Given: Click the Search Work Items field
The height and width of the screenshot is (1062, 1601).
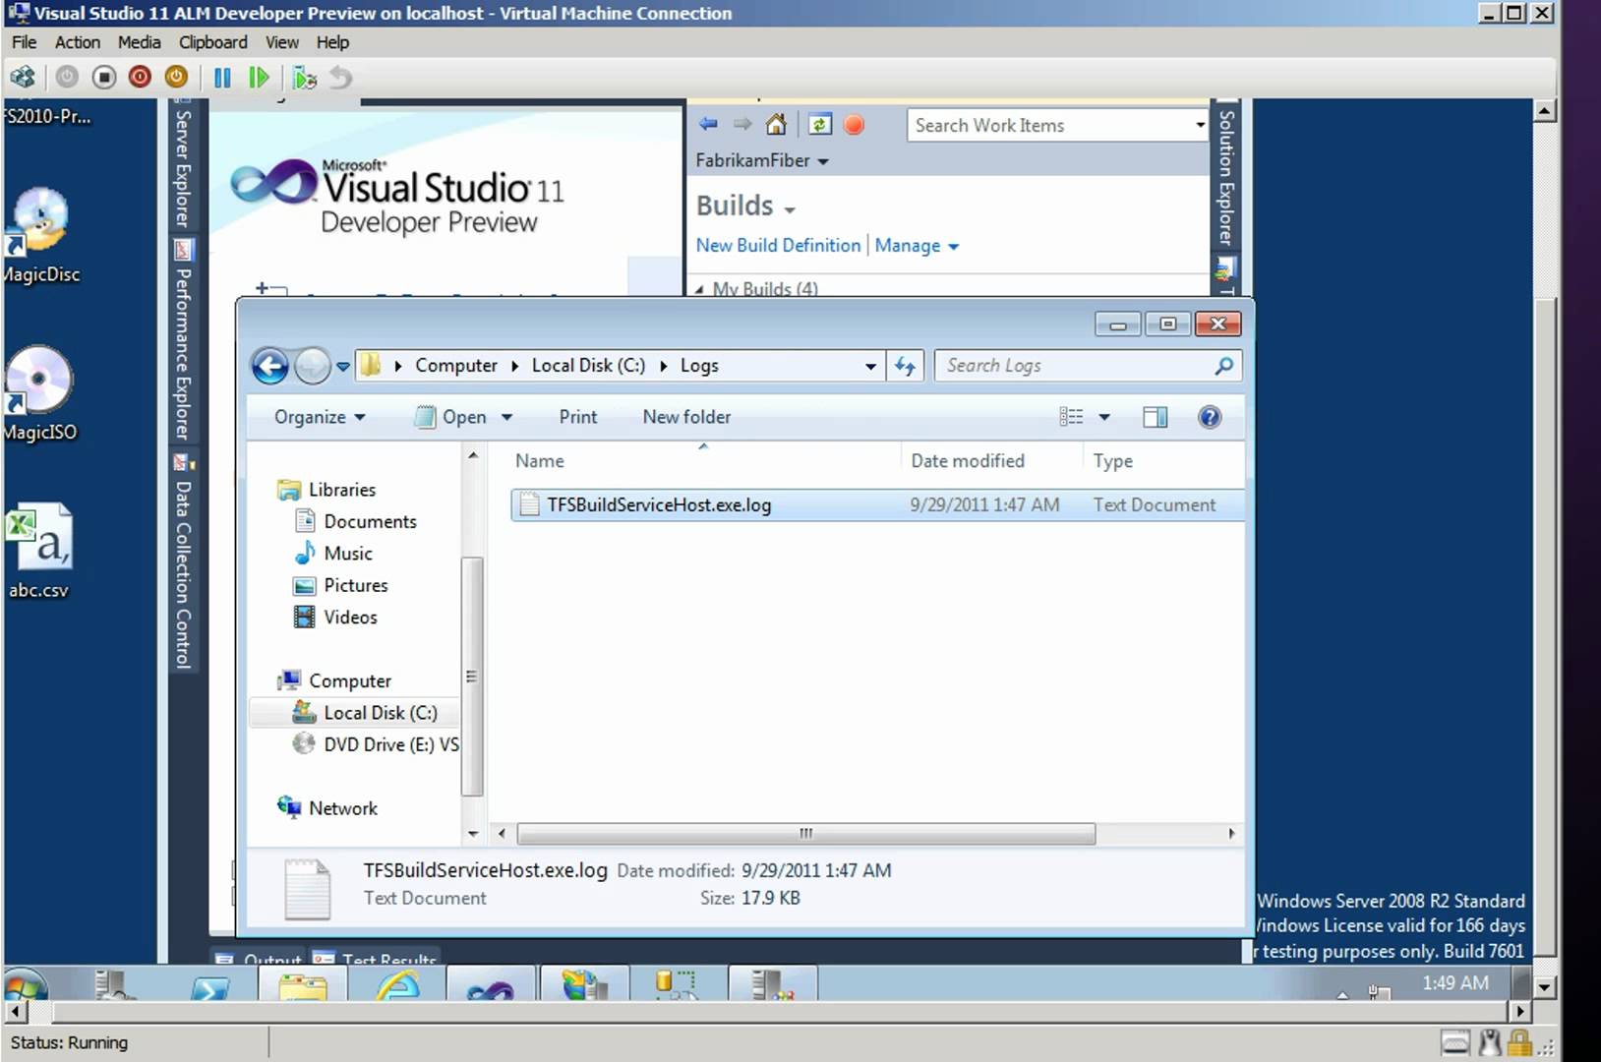Looking at the screenshot, I should [1048, 125].
